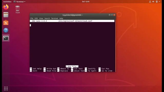Open the Help menu in terminal
Screen dimensions: 164x92
(x=61, y=18)
